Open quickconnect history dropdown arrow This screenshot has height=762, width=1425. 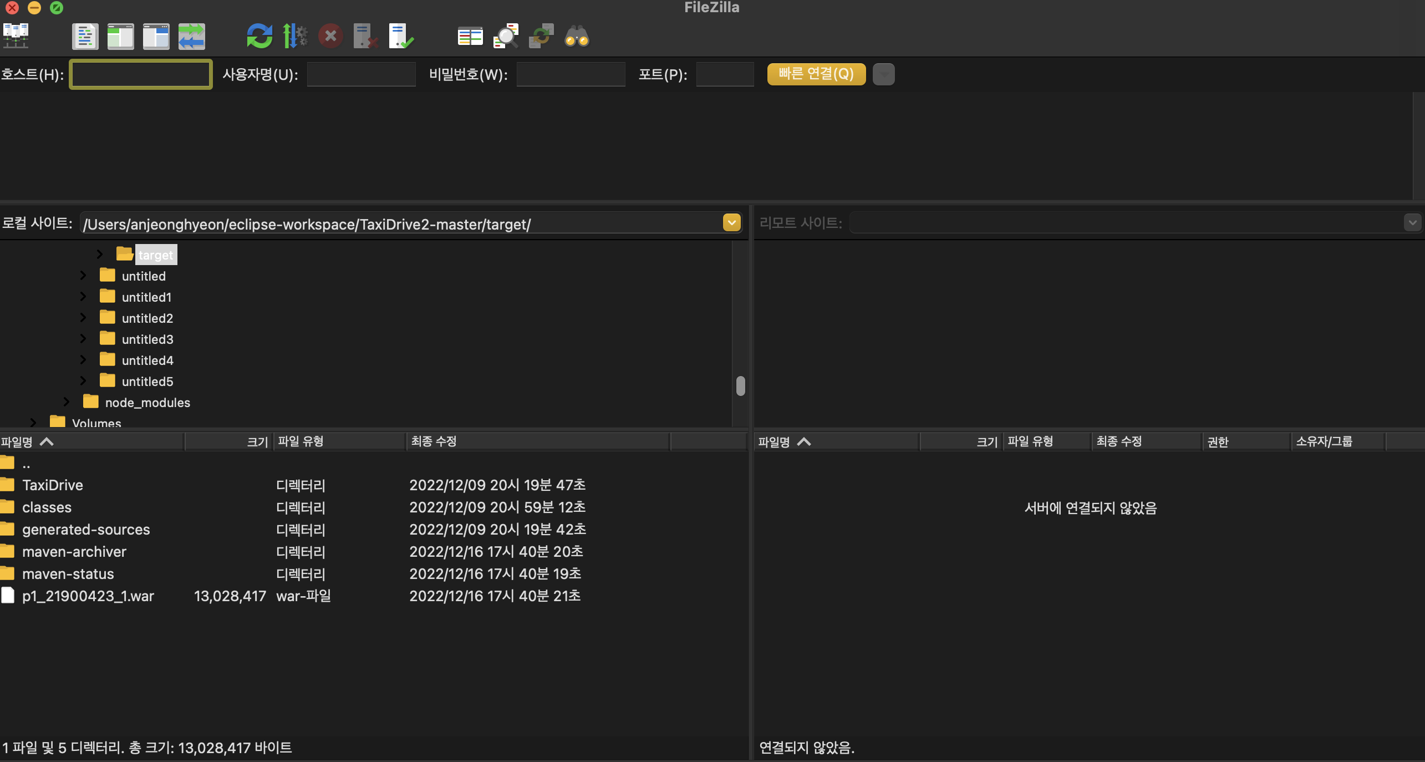[883, 74]
